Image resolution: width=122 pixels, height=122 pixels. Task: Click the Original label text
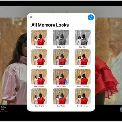39,47
